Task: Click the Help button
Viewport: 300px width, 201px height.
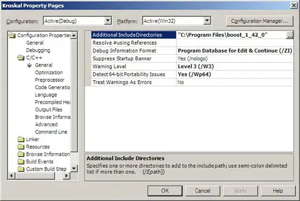Action: pyautogui.click(x=278, y=190)
